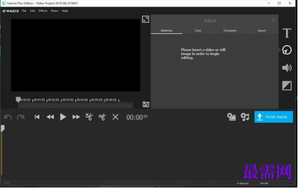Click the 00:03:00 mark on ruler
This screenshot has height=188, width=301.
68,100
